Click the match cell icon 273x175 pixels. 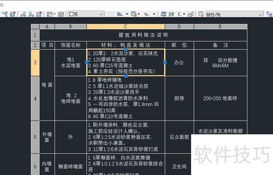click(201, 14)
